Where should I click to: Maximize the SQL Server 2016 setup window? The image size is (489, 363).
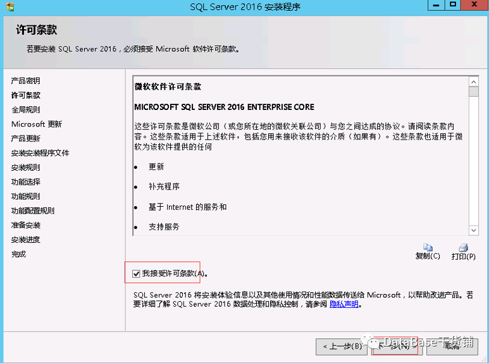pyautogui.click(x=452, y=5)
